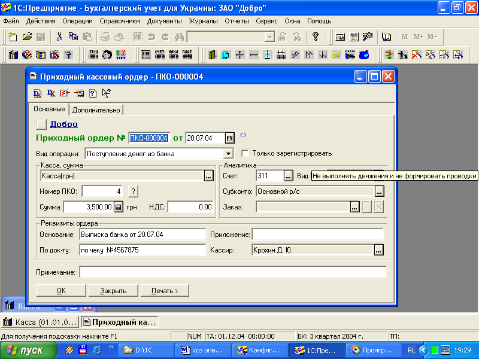Click the context help arrow icon in document
Viewport: 479px width, 359px height.
(107, 93)
